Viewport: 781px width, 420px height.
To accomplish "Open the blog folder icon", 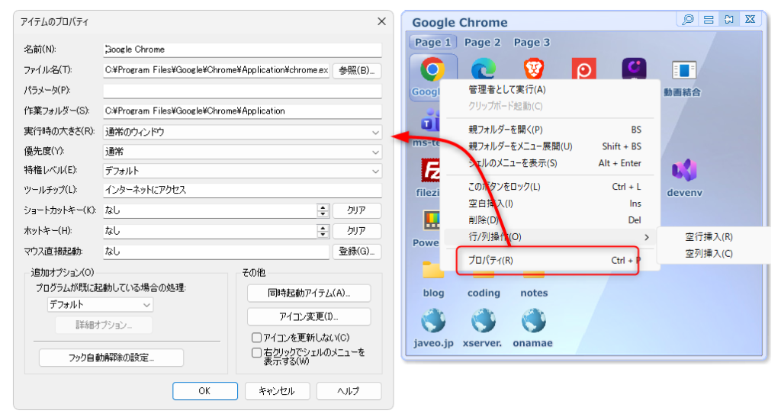I will pos(433,271).
